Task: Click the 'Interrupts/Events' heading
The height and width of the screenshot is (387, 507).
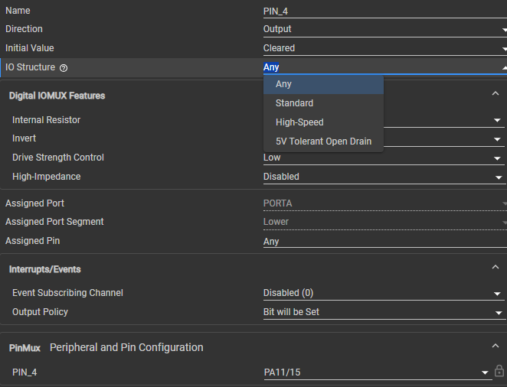Action: 44,269
